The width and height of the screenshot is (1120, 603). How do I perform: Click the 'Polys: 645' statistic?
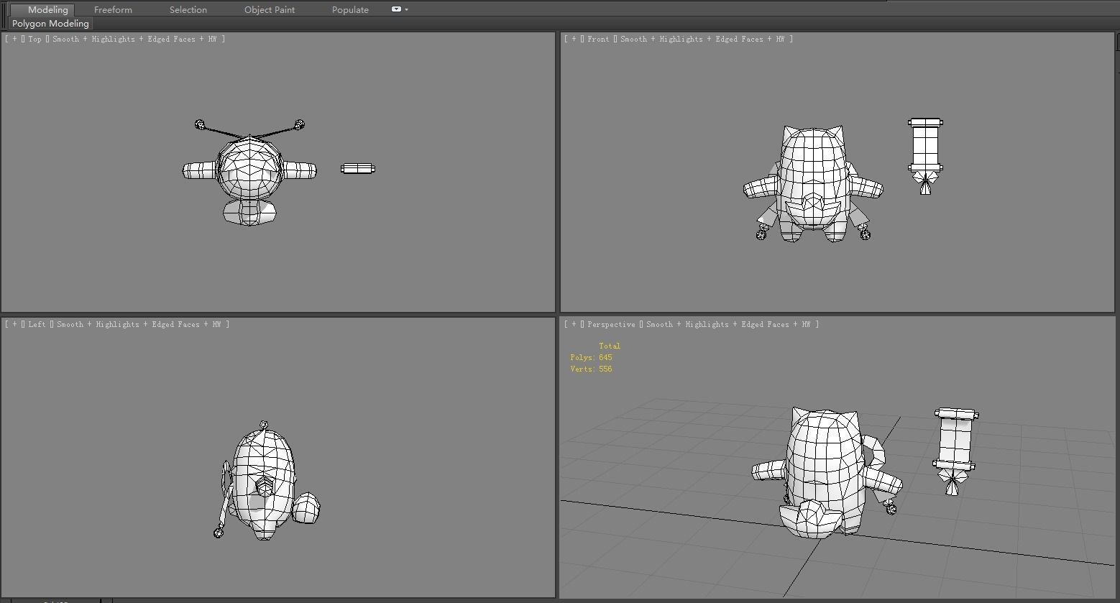[x=591, y=357]
